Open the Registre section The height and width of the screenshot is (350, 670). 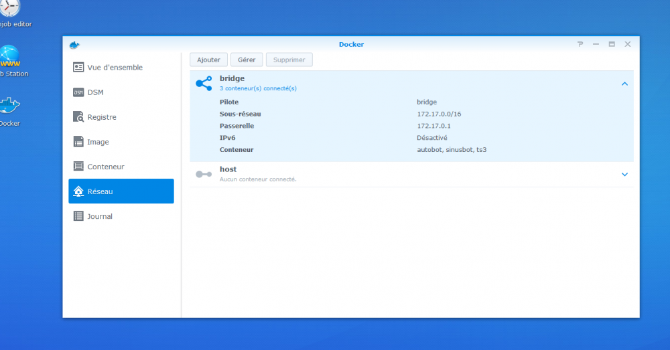pyautogui.click(x=121, y=117)
